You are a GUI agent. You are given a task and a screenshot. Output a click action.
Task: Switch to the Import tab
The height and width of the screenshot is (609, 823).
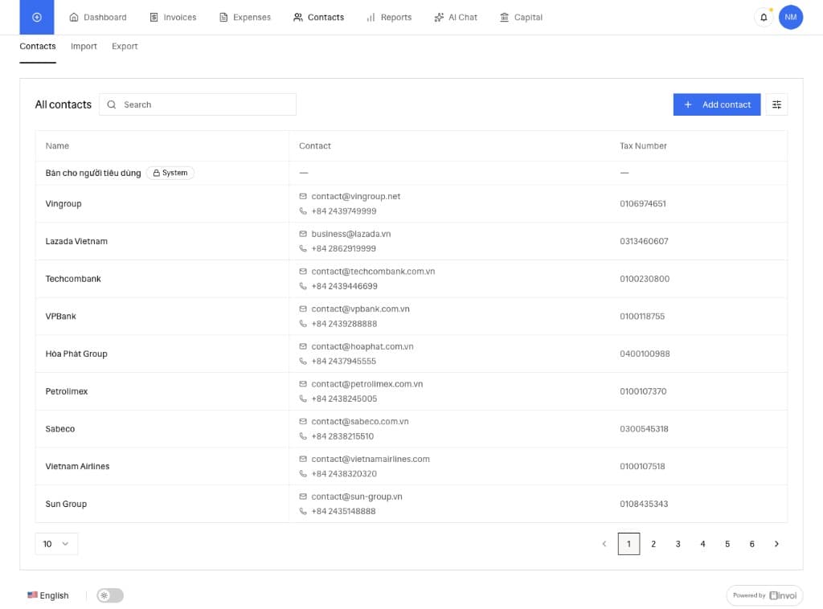(x=84, y=46)
